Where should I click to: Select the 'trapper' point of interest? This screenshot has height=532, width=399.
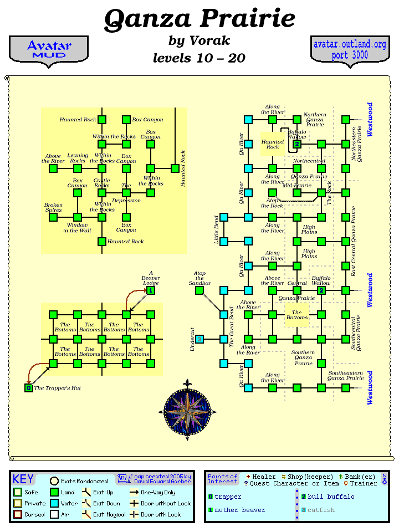tap(227, 497)
